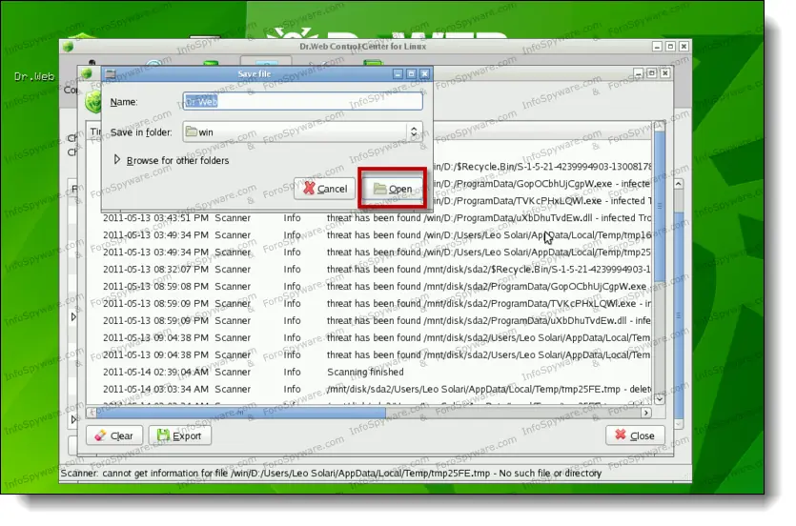Click the status bar scanner message
The width and height of the screenshot is (796, 526).
click(331, 474)
